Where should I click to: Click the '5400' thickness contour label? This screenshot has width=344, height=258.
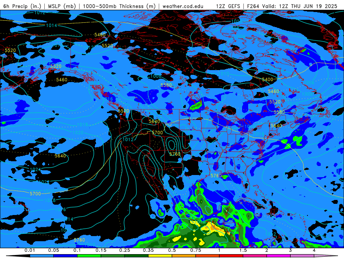(x=267, y=80)
